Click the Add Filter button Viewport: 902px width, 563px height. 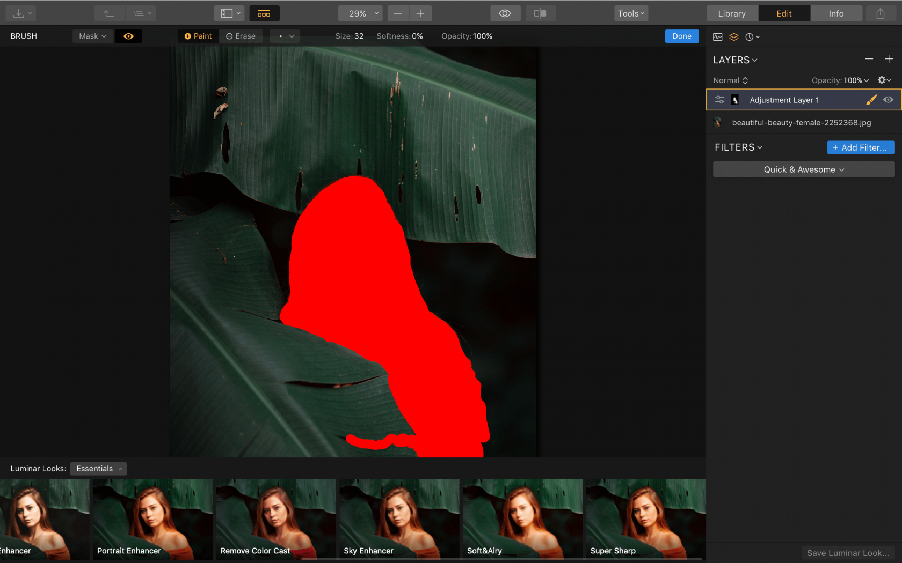point(861,147)
